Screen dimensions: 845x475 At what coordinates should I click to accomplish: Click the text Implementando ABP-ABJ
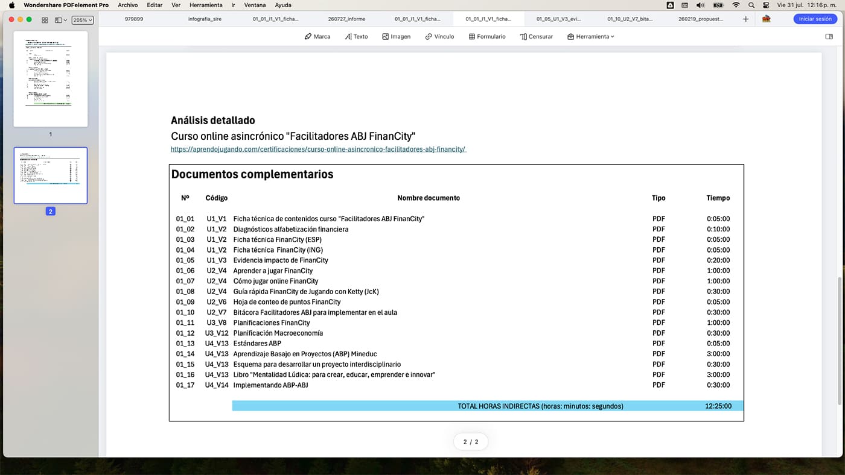point(270,385)
